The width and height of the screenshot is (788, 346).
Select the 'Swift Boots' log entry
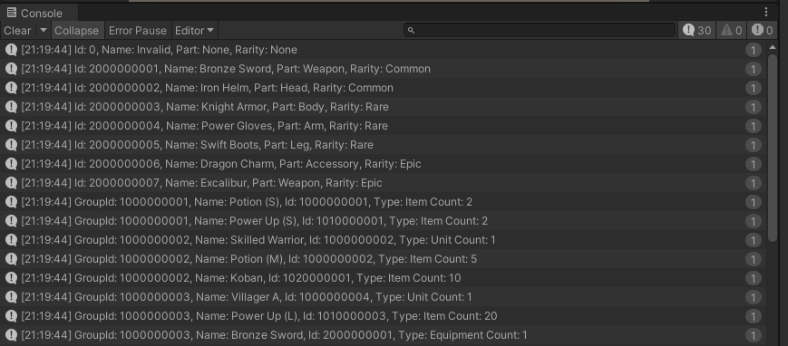pyautogui.click(x=384, y=145)
